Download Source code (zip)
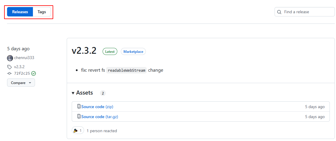This screenshot has width=336, height=141. (x=97, y=107)
